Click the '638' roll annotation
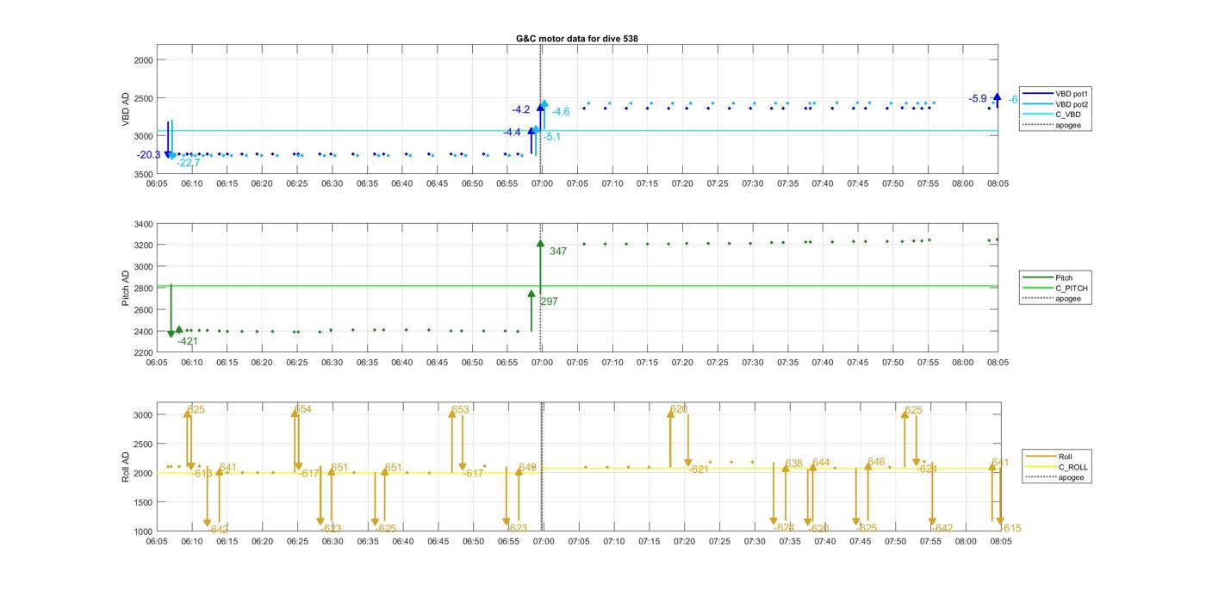This screenshot has height=597, width=1206. pyautogui.click(x=794, y=463)
